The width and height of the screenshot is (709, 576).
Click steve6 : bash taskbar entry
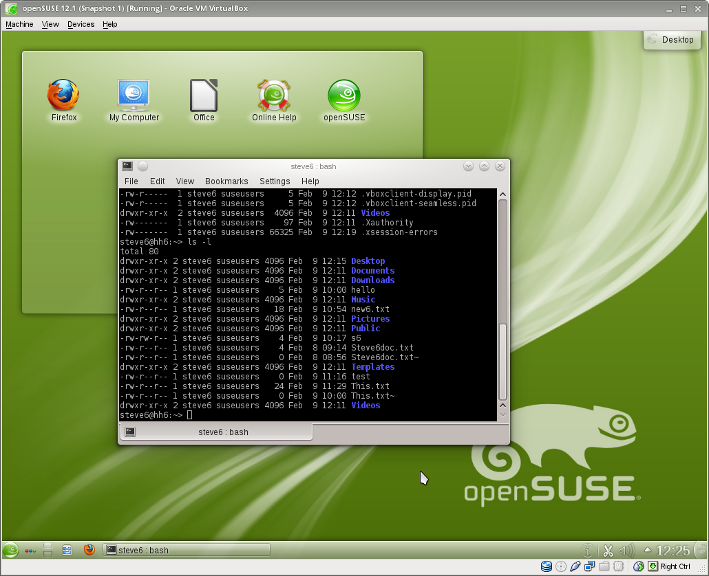pyautogui.click(x=187, y=551)
